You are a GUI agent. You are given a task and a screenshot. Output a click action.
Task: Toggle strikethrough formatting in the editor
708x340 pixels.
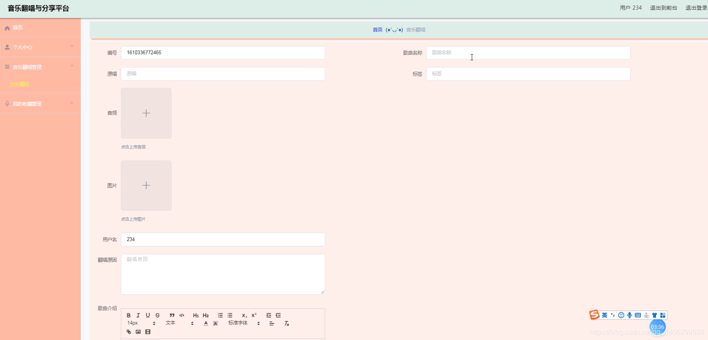click(x=158, y=315)
